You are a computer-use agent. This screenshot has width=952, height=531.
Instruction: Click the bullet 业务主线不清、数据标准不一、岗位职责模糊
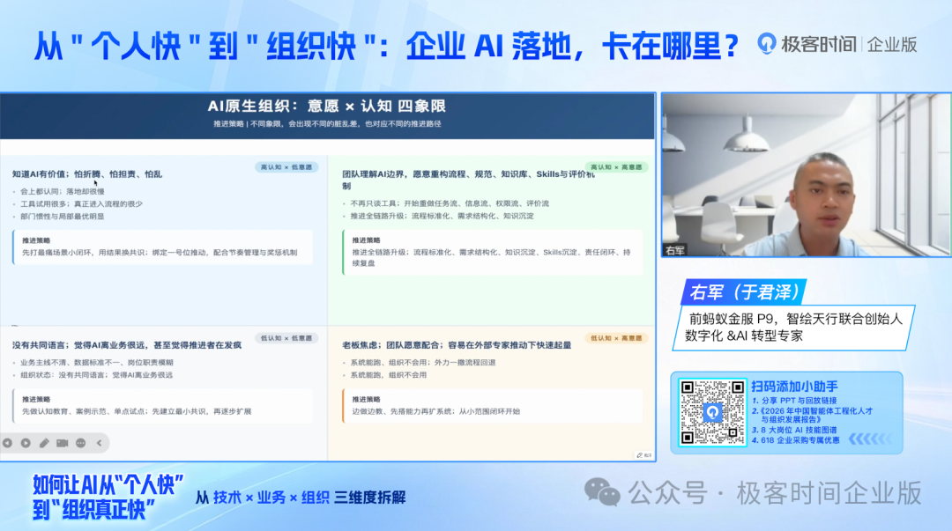[97, 362]
